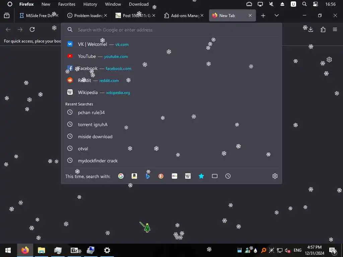The image size is (343, 257).
Task: Open the taskbar clock 4:57 PM
Action: [x=315, y=250]
